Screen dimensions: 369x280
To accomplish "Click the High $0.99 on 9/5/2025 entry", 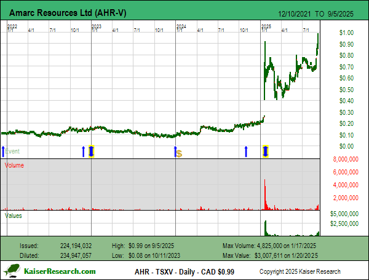I will click(143, 246).
